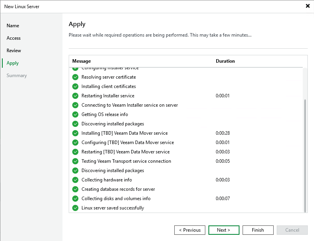Switch to the Review wizard step
Screen dimensions: 314x241
(14, 51)
